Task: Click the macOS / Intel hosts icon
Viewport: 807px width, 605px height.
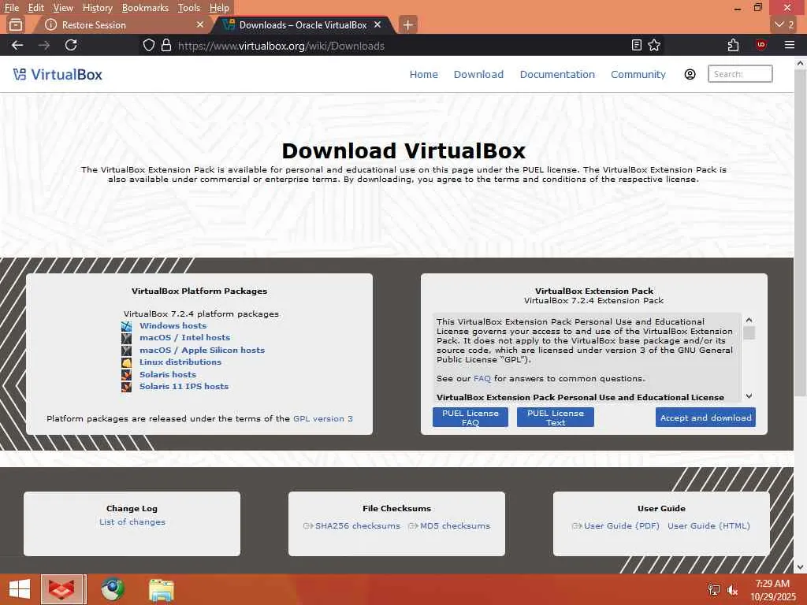Action: pyautogui.click(x=127, y=338)
